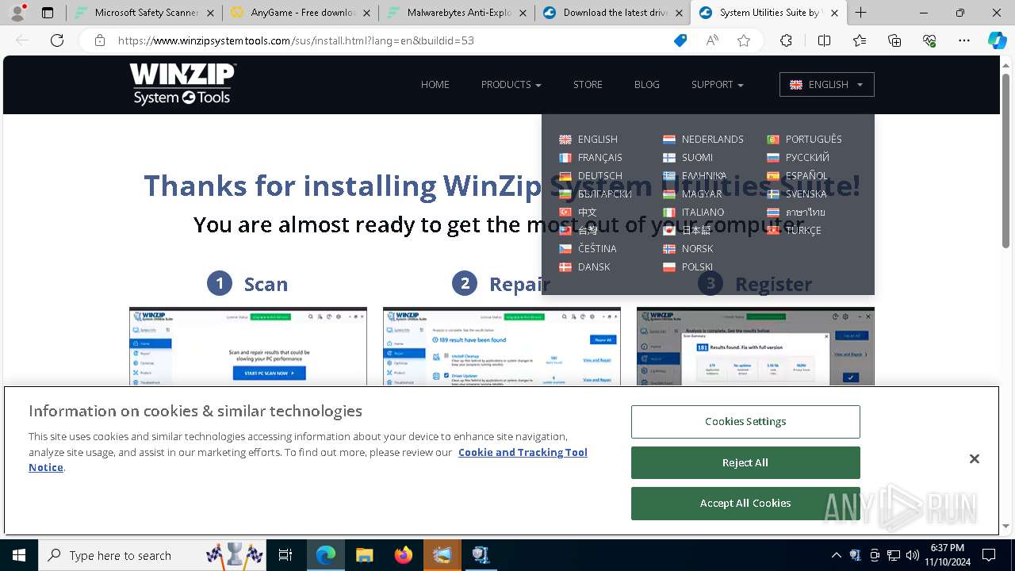Open the Repair step screenshot thumbnail
Screen dimensions: 1015x571
click(x=502, y=347)
